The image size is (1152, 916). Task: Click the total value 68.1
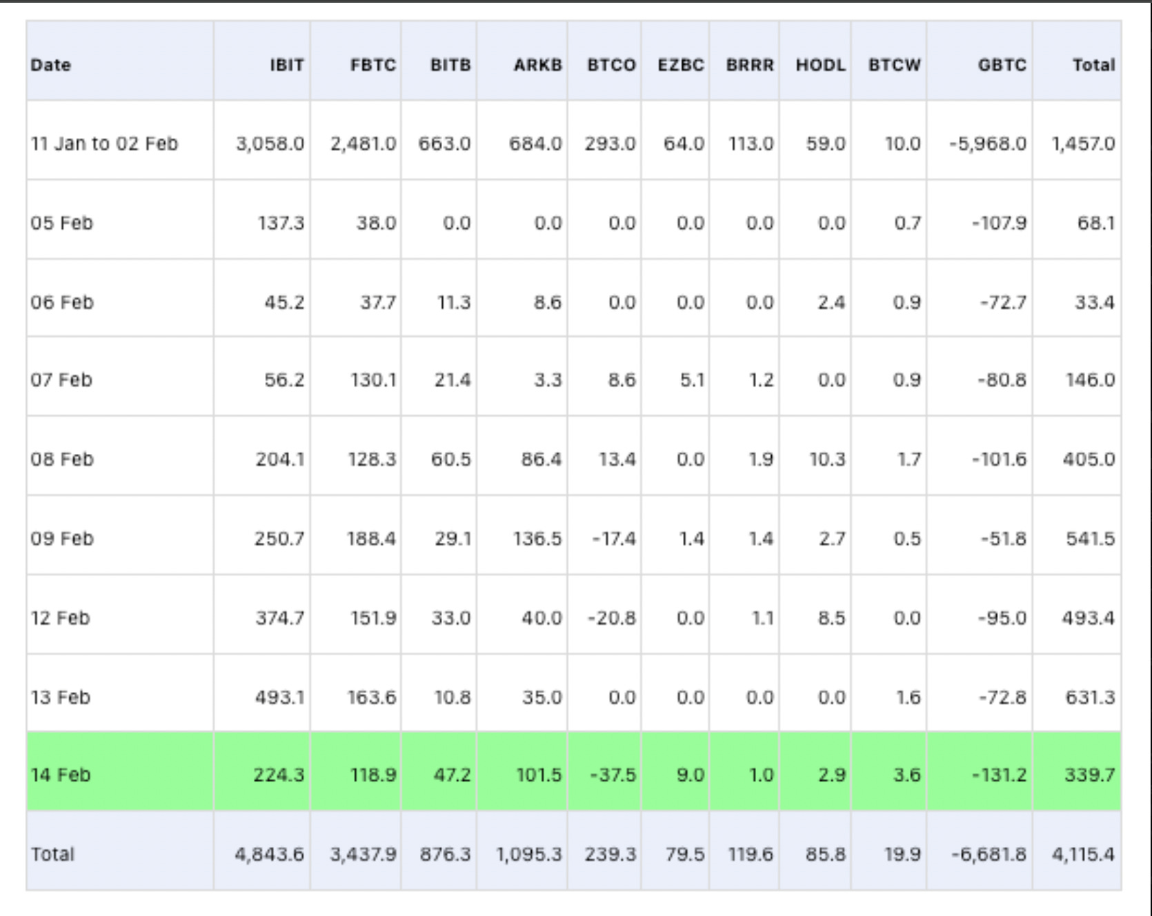click(1096, 223)
